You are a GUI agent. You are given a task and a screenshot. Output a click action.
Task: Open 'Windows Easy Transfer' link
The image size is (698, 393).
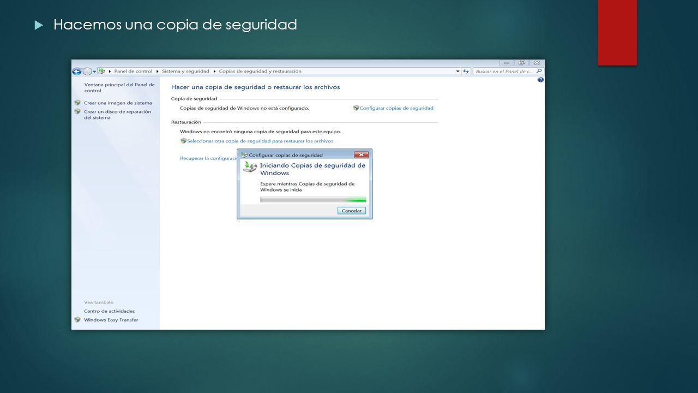[111, 320]
